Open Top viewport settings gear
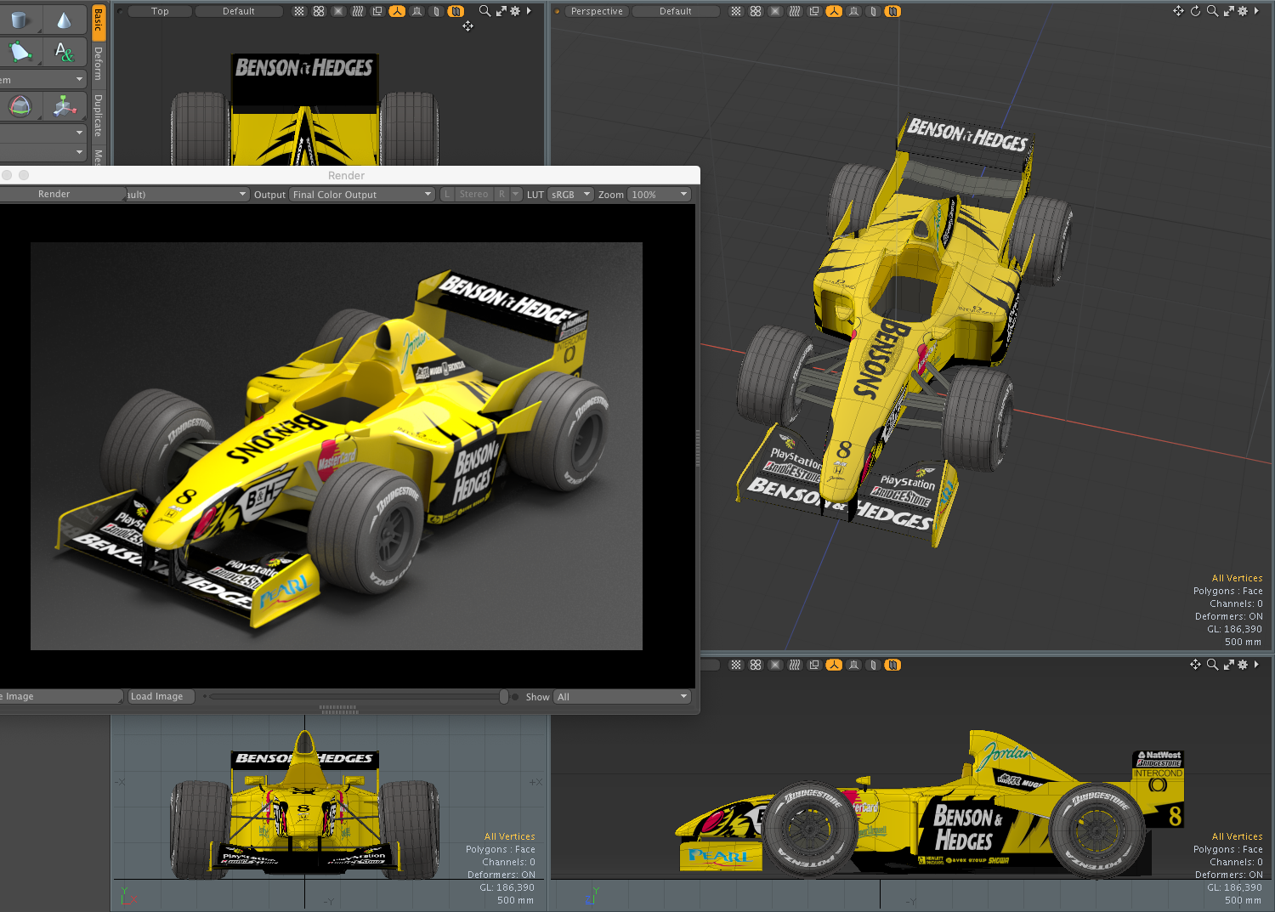1275x912 pixels. tap(515, 11)
